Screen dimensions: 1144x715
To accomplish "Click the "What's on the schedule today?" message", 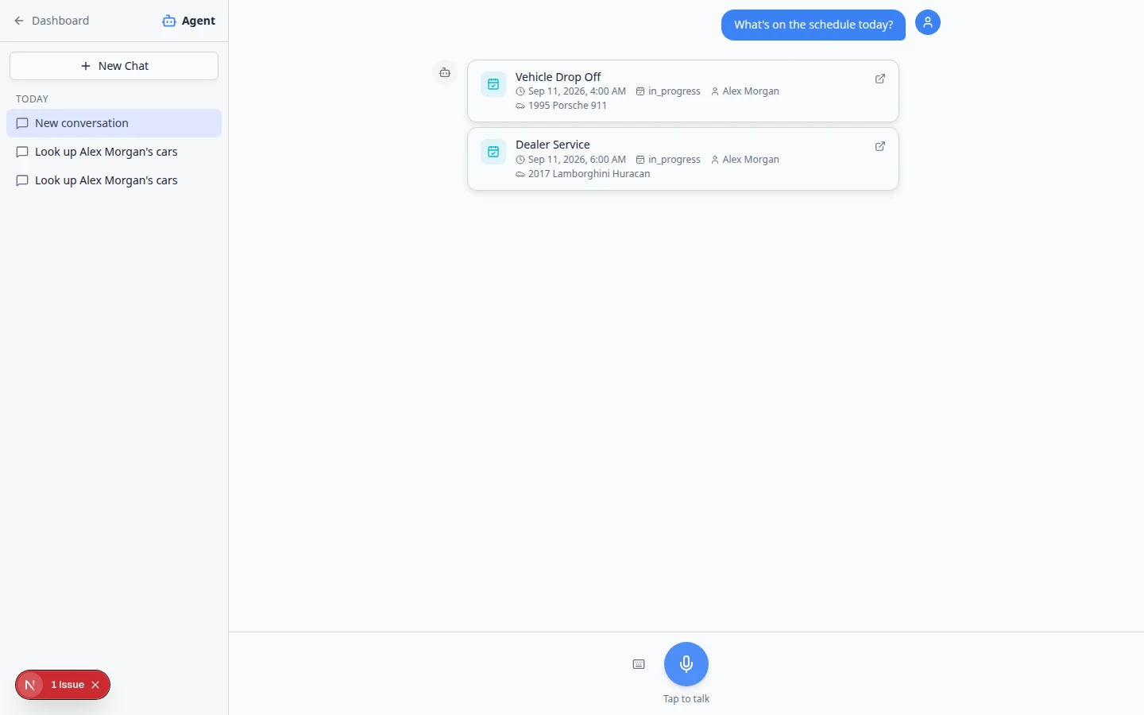I will pyautogui.click(x=814, y=25).
